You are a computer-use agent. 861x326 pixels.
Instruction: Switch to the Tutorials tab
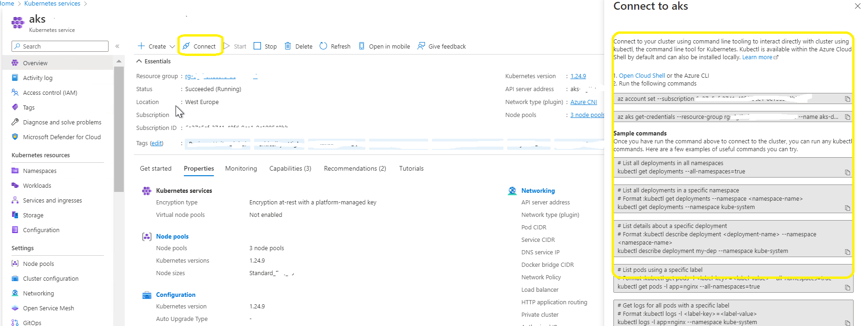tap(411, 168)
